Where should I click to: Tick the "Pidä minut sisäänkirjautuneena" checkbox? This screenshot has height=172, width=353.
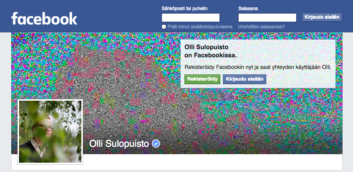(164, 27)
